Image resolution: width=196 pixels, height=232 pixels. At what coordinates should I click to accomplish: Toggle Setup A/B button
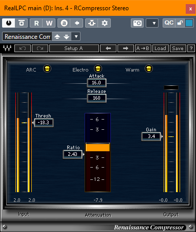(74, 49)
